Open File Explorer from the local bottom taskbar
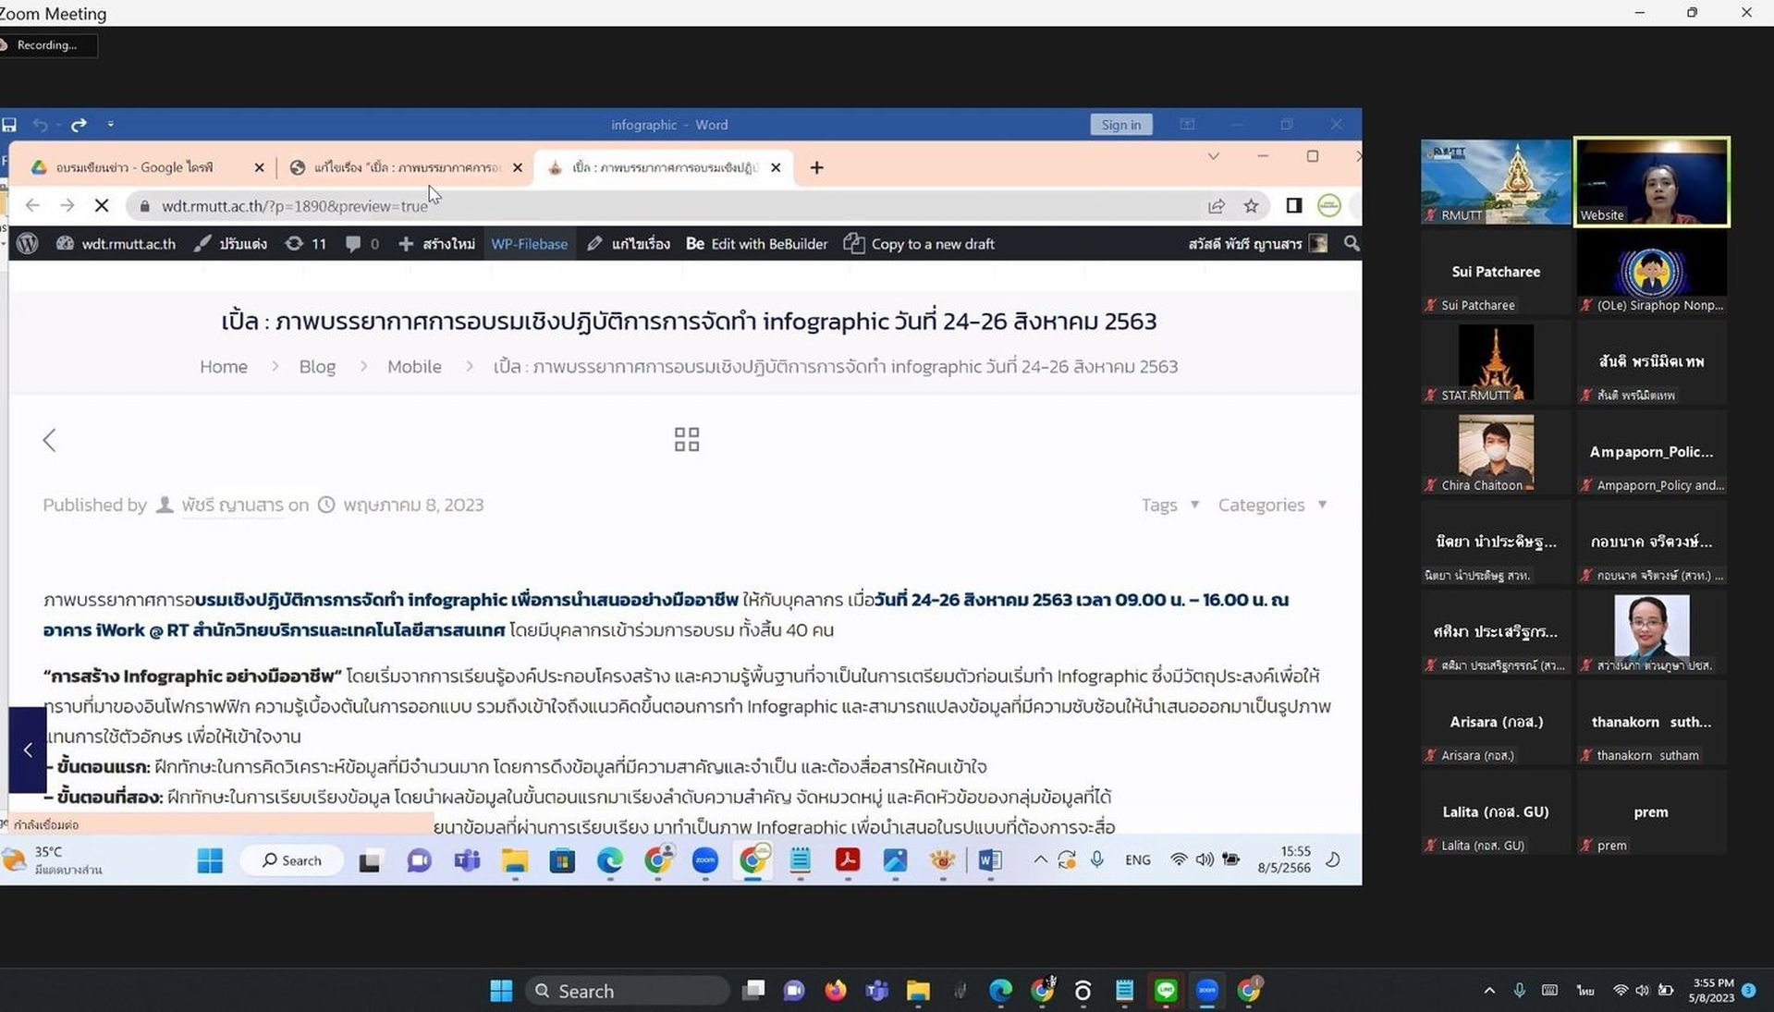This screenshot has height=1012, width=1774. (x=918, y=991)
